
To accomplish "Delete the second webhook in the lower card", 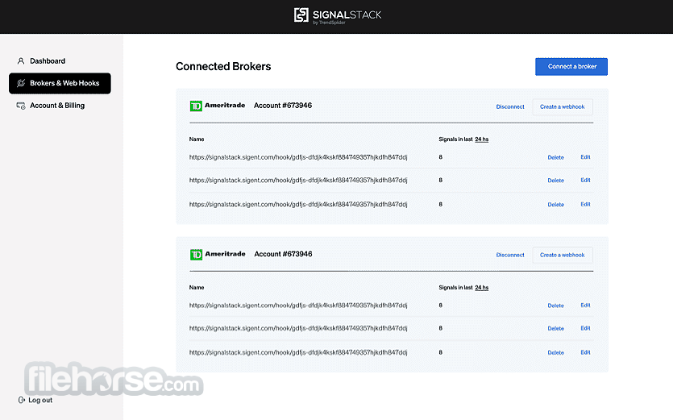I will [x=555, y=328].
